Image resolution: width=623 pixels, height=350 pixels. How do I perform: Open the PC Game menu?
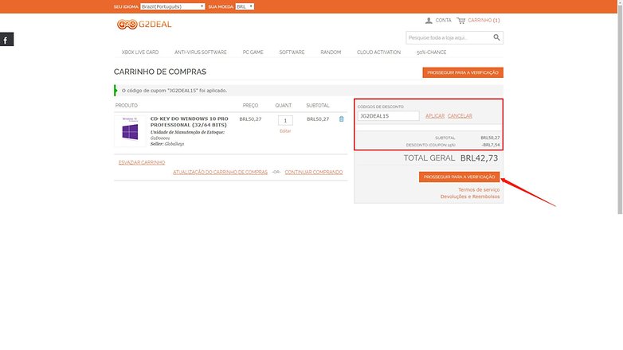point(253,52)
